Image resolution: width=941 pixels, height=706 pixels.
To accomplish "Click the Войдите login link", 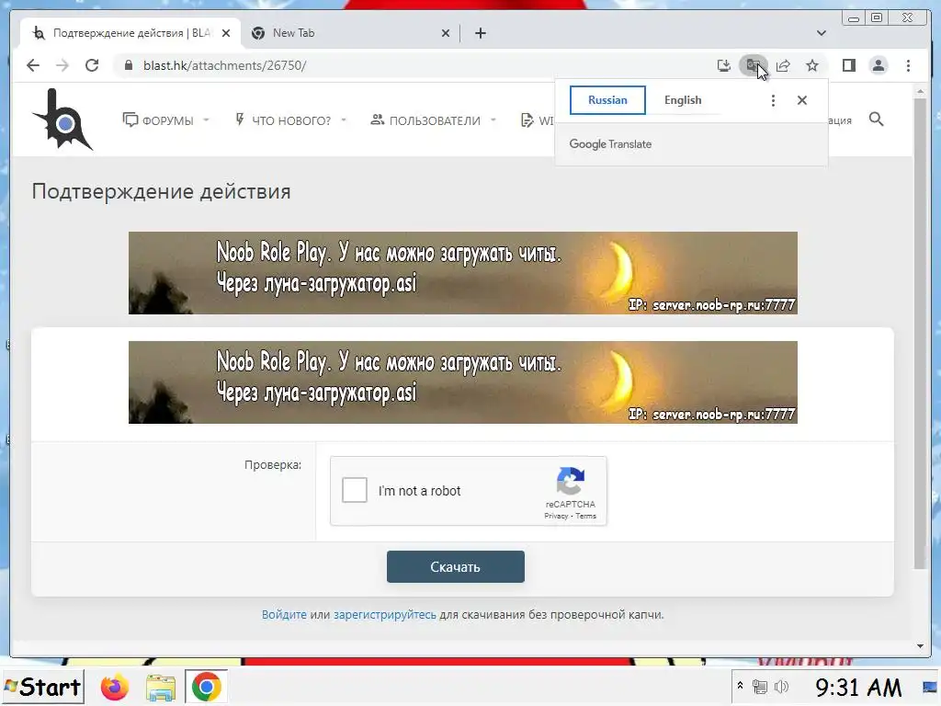I will click(284, 615).
